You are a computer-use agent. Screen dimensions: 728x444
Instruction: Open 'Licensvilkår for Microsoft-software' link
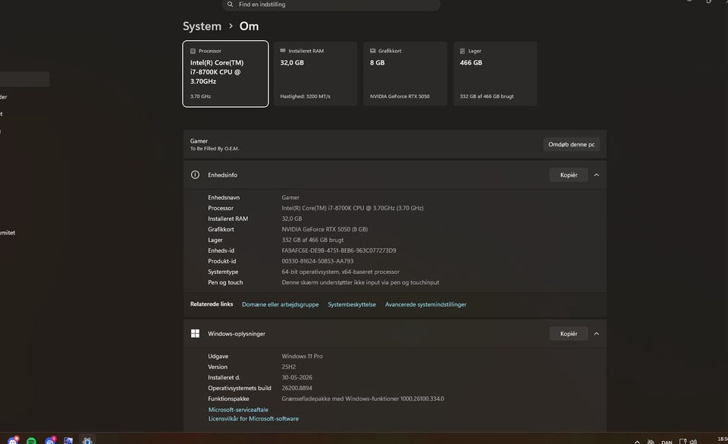coord(253,418)
